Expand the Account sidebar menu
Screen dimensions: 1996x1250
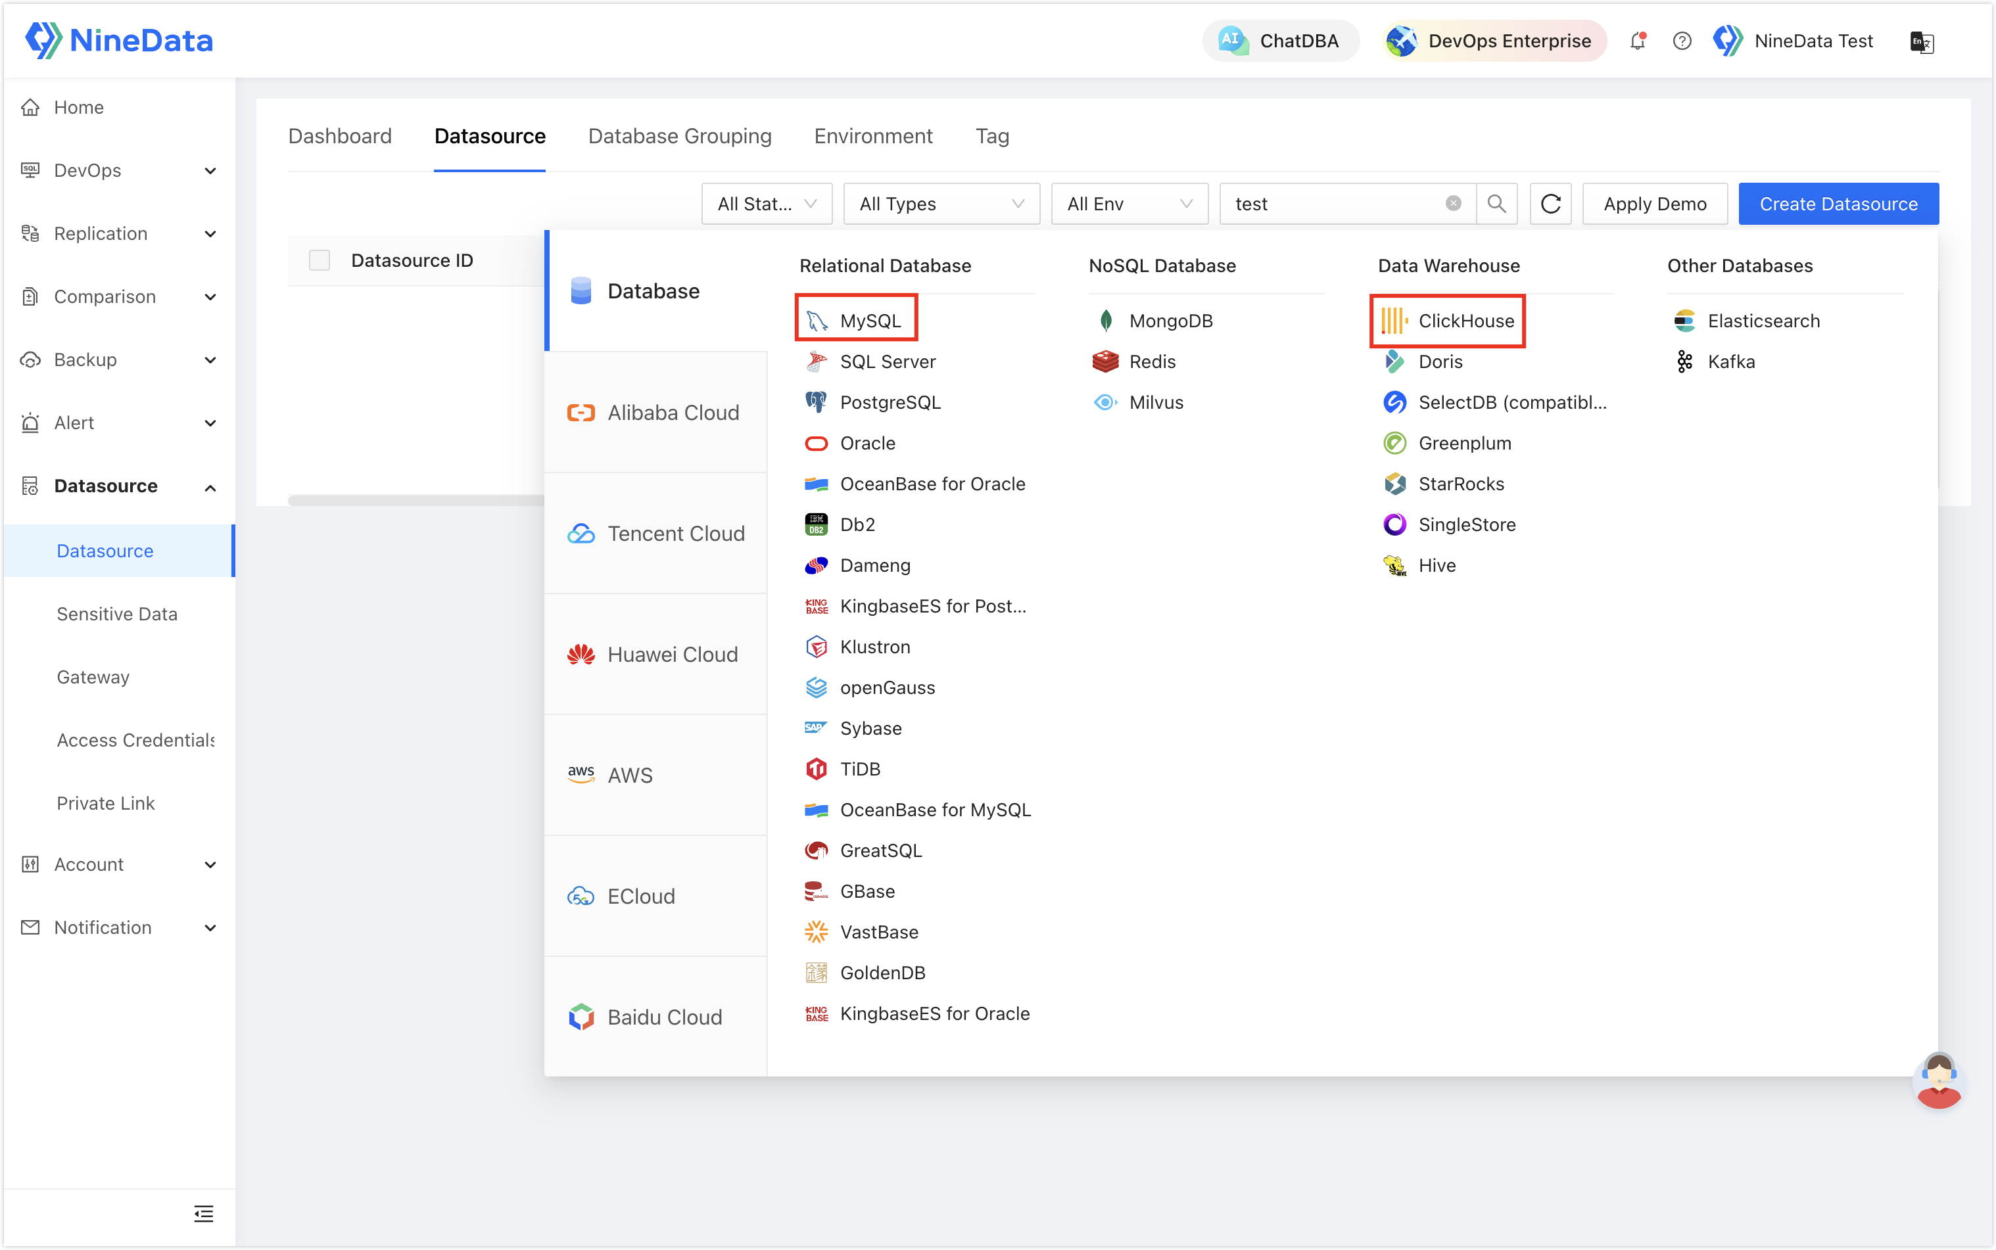pyautogui.click(x=119, y=864)
